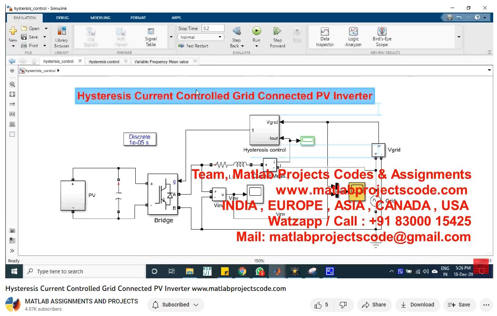497x316 pixels.
Task: Click the Share button below video
Action: (374, 305)
